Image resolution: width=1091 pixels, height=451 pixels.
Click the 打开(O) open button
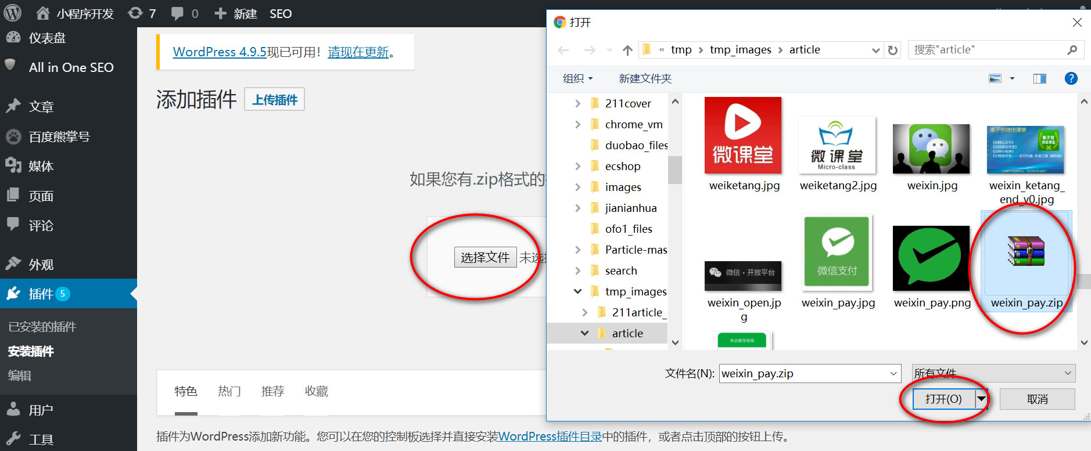943,399
